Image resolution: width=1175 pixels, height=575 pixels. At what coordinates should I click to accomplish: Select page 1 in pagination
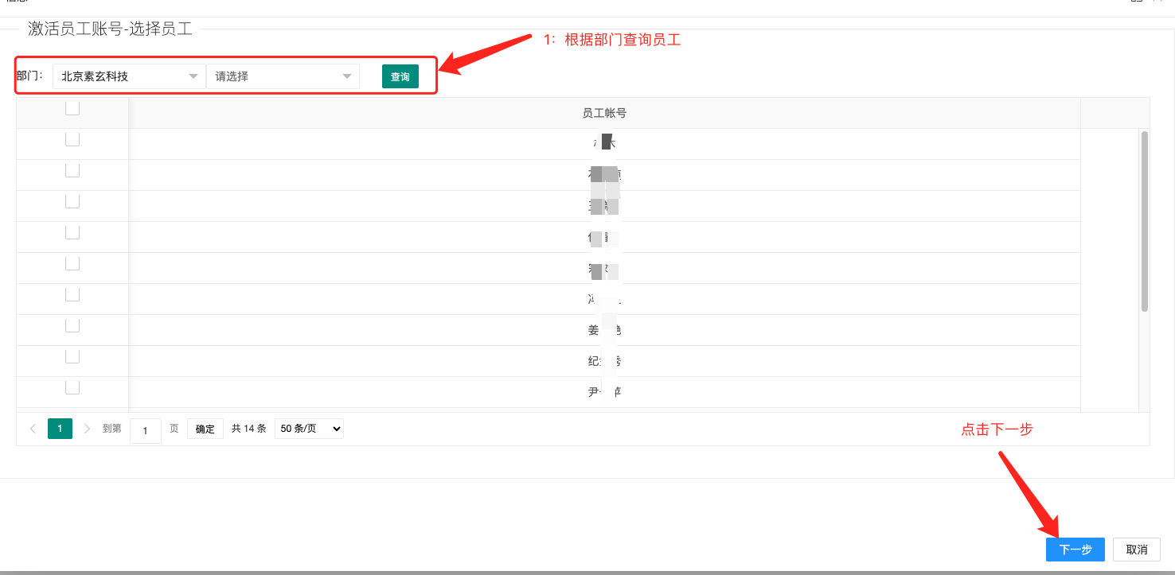click(x=60, y=429)
